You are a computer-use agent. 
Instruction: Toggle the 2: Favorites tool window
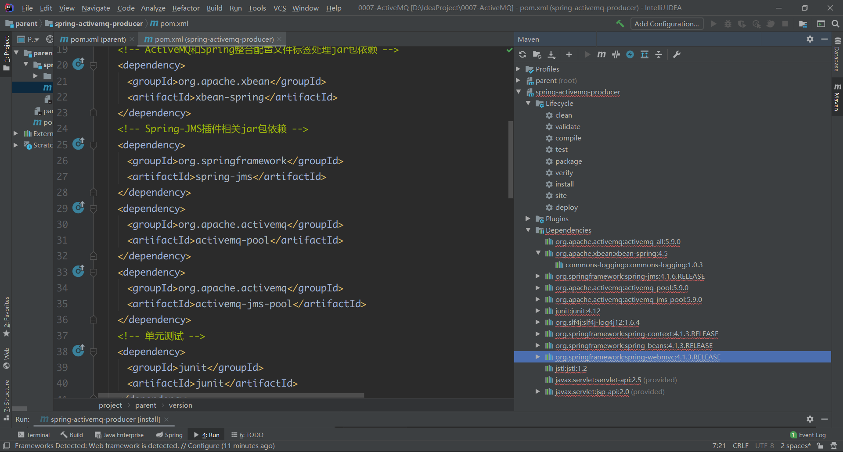(6, 316)
